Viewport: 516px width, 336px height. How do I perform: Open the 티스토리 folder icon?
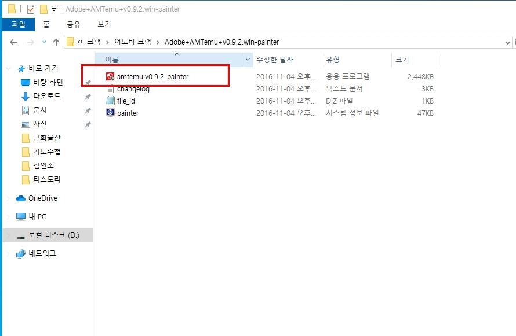point(26,179)
